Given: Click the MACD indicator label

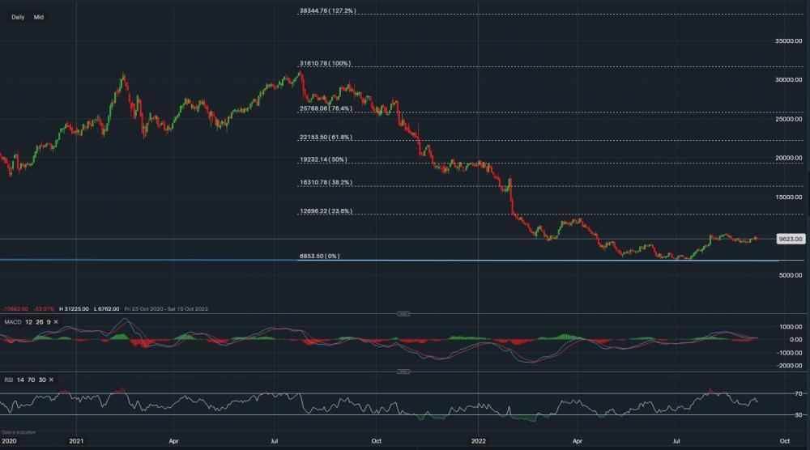Looking at the screenshot, I should 12,322.
